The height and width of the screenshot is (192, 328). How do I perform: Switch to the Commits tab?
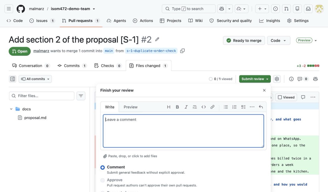pyautogui.click(x=72, y=66)
